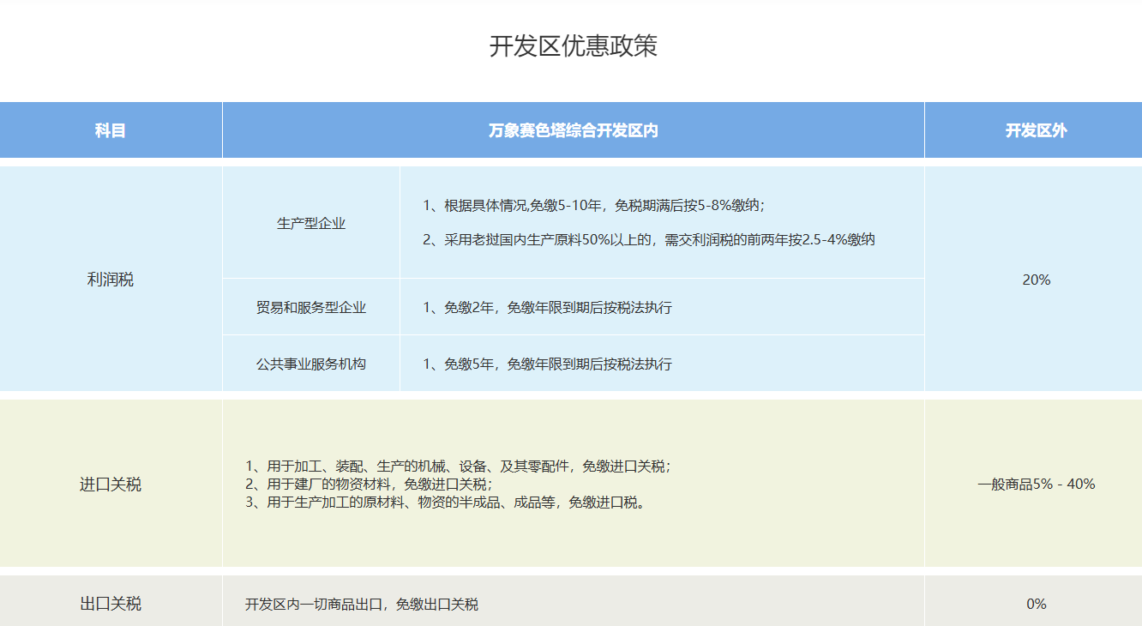Select the 生产型企业 cell
Screen dimensions: 1142x626
[310, 221]
